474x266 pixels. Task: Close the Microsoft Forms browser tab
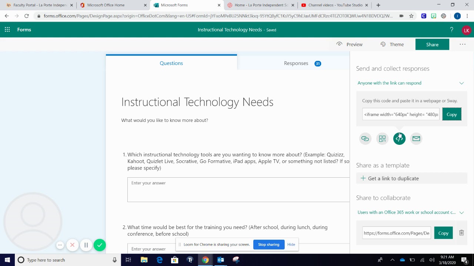pyautogui.click(x=219, y=5)
